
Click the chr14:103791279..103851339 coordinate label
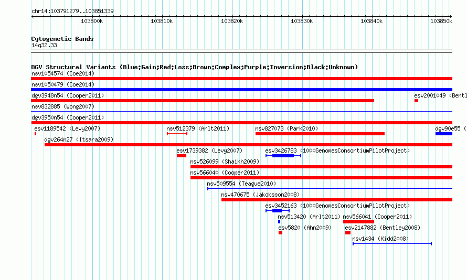[x=72, y=11]
